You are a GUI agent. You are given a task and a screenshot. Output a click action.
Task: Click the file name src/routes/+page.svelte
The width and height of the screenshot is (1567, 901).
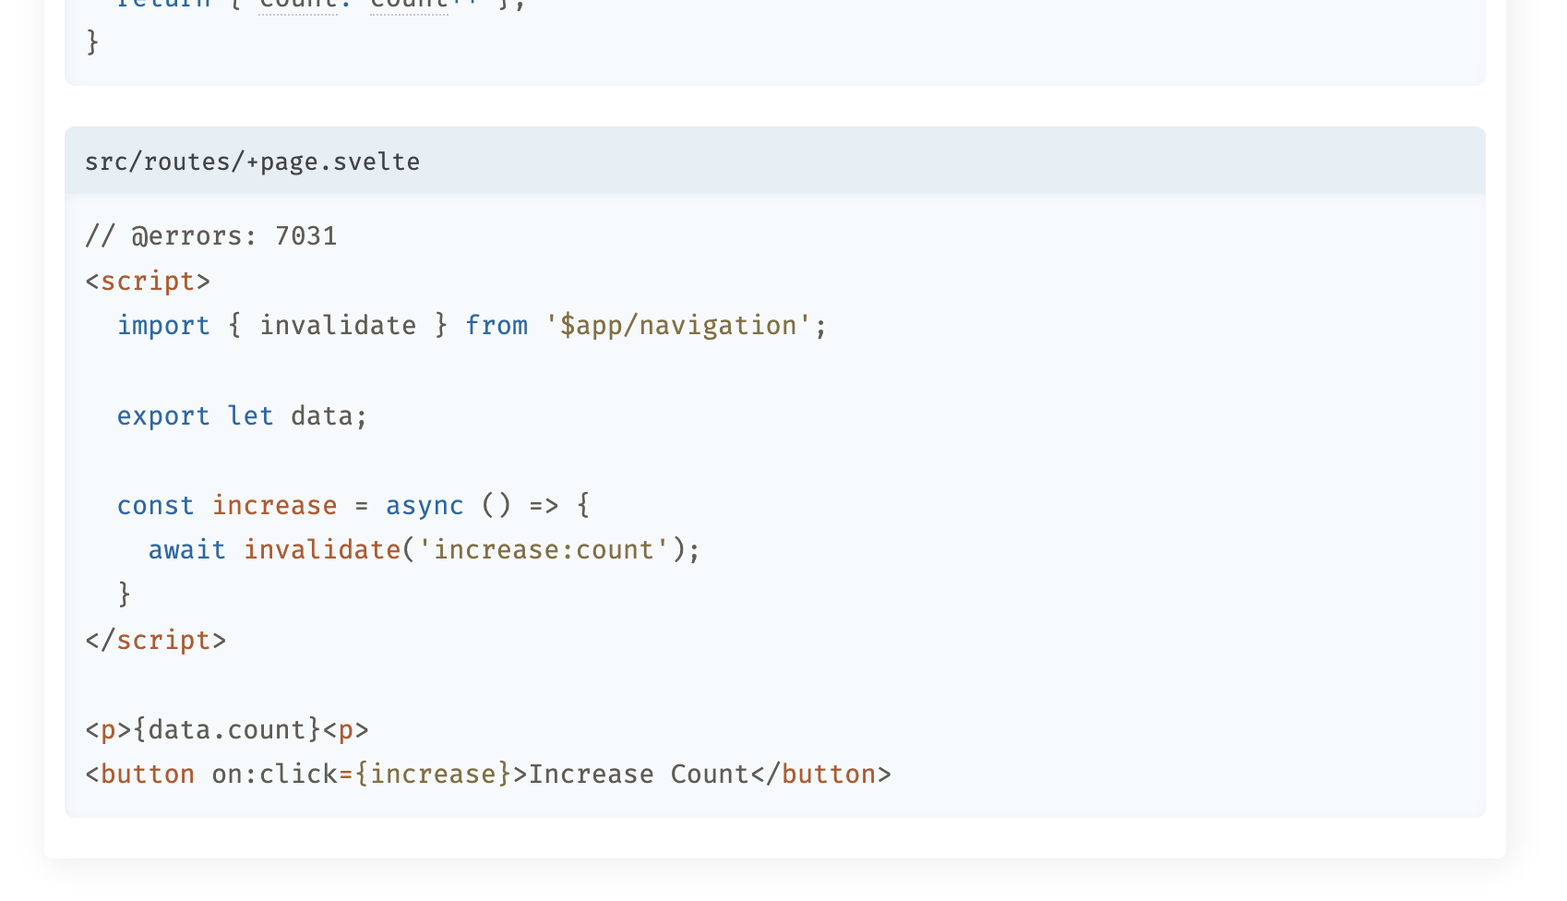click(x=252, y=162)
